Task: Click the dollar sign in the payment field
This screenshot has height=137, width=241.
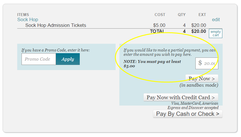Action: [x=200, y=63]
